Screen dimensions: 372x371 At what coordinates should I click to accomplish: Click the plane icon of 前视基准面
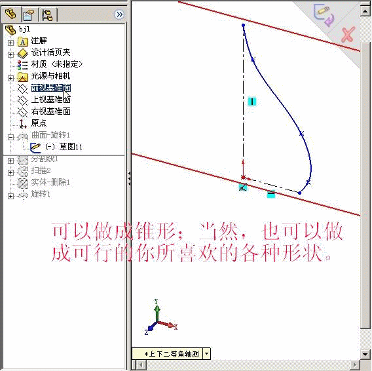click(23, 88)
